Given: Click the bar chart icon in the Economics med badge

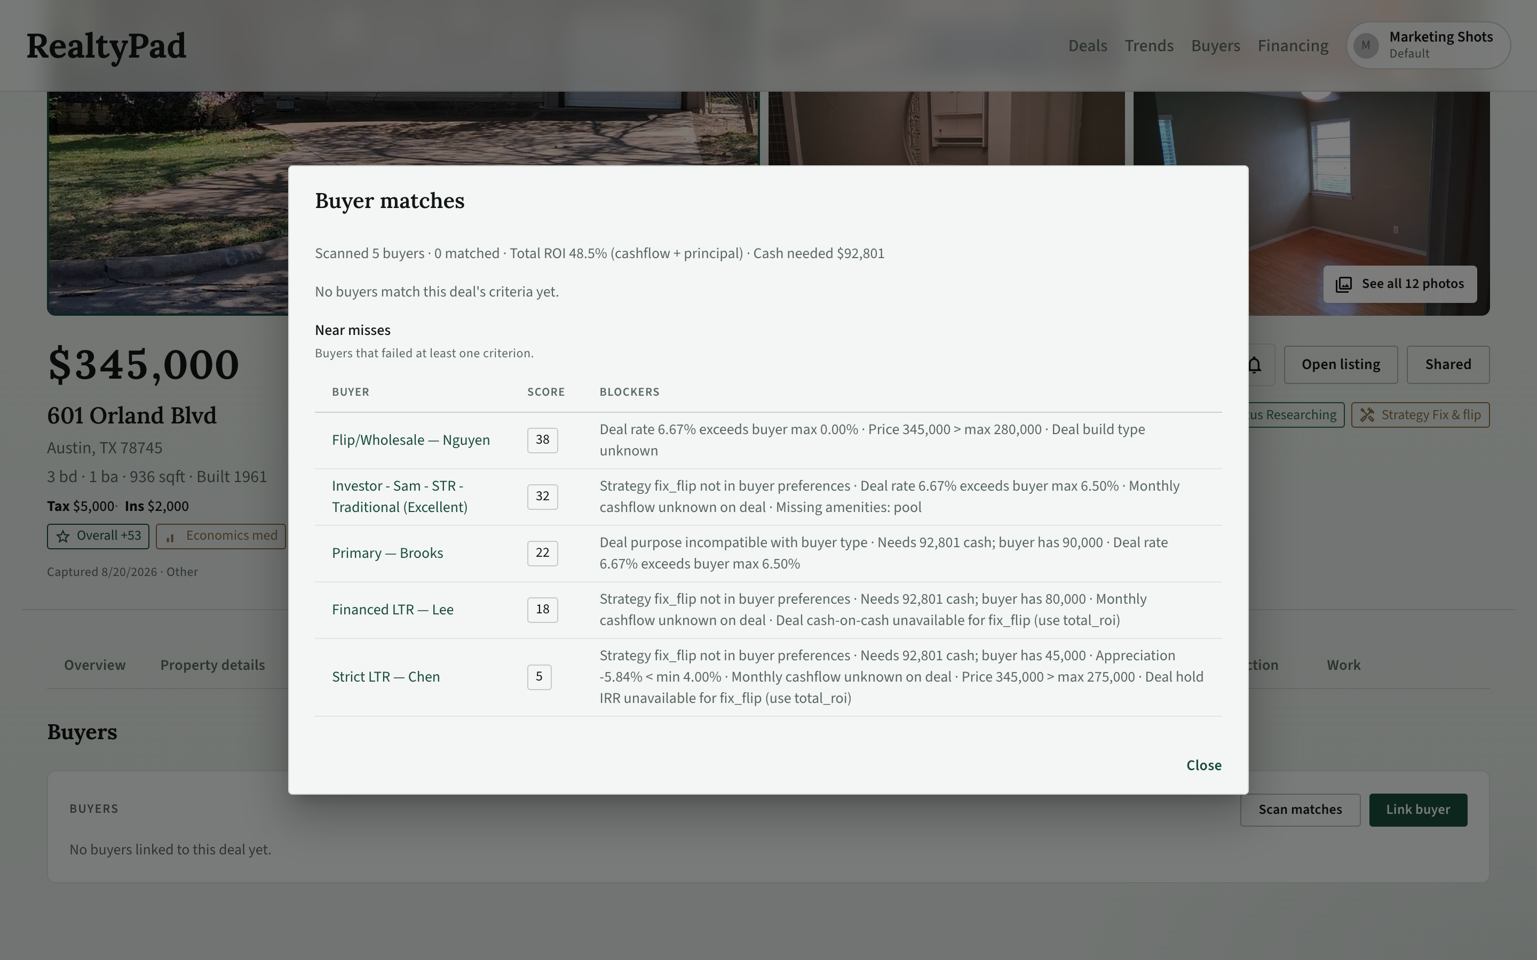Looking at the screenshot, I should (170, 538).
